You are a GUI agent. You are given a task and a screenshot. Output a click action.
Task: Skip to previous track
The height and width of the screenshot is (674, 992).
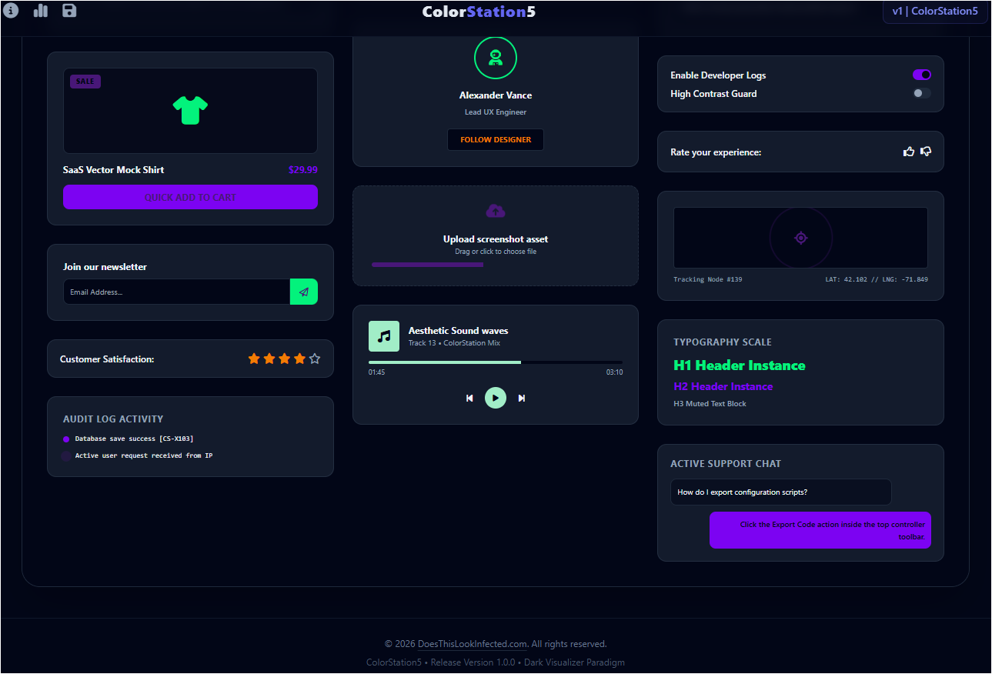pos(469,398)
